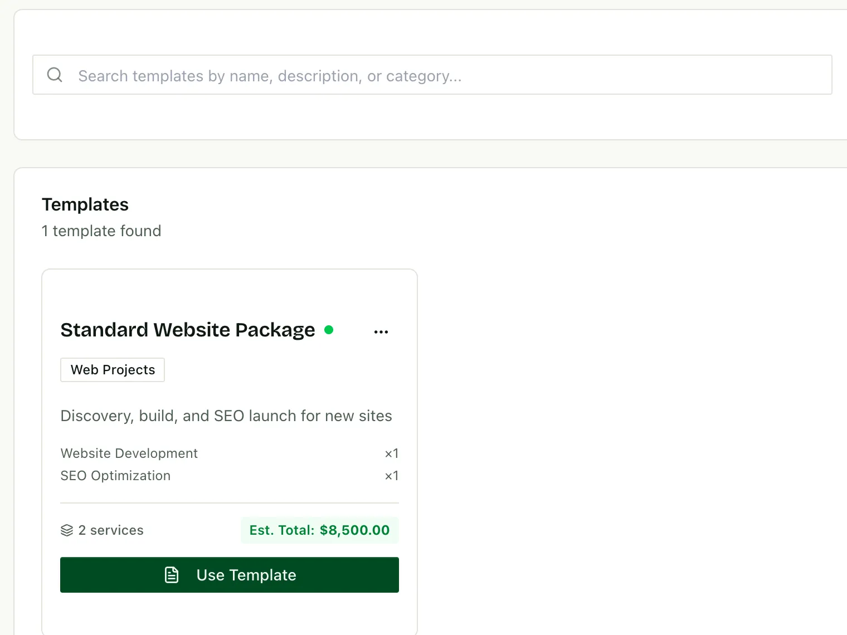
Task: Click the document icon in Use Template
Action: pyautogui.click(x=172, y=575)
